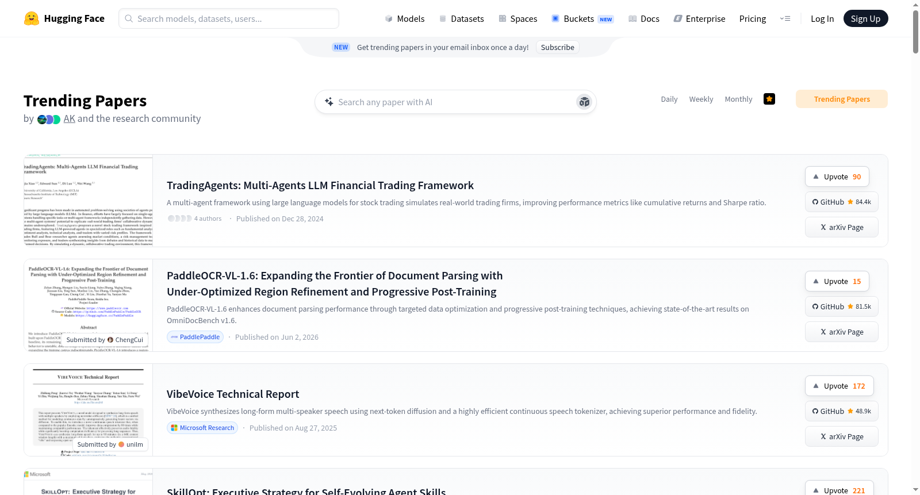The width and height of the screenshot is (920, 495).
Task: Focus the Search any paper with AI field
Action: click(x=455, y=102)
